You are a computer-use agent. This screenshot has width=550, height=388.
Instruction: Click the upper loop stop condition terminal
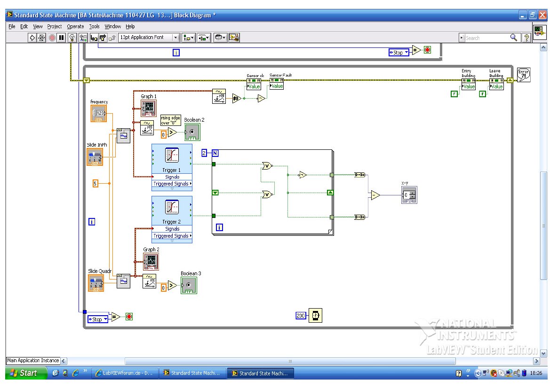pyautogui.click(x=427, y=50)
